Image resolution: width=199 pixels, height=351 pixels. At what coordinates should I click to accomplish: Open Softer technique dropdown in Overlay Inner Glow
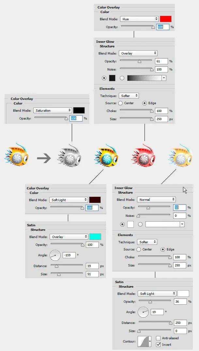tap(129, 96)
